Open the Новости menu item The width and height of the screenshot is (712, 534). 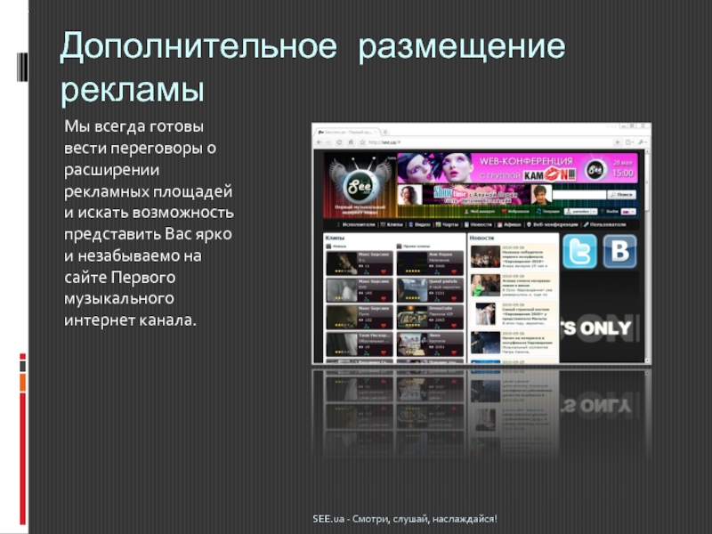pos(478,224)
